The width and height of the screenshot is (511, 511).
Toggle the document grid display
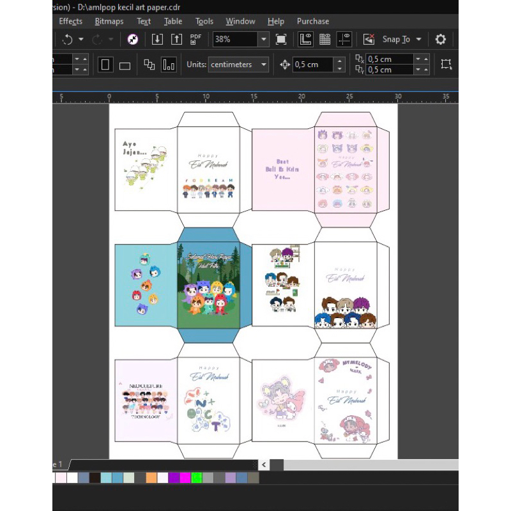[x=324, y=40]
